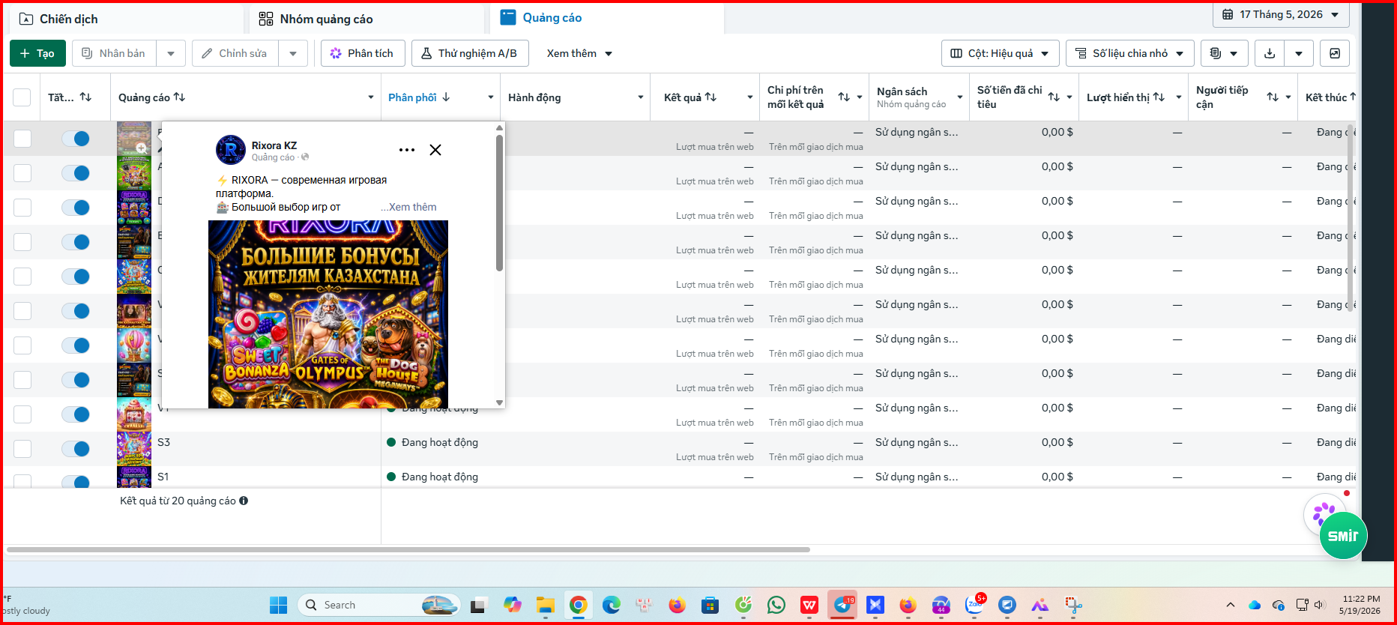This screenshot has height=625, width=1397.
Task: Open the three-dot menu in ad preview
Action: pos(407,150)
